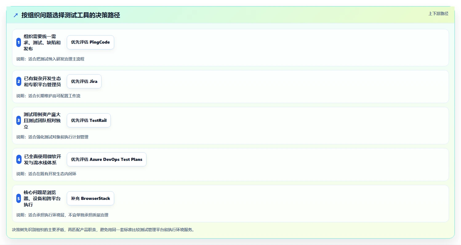Click the step 2 number badge
The image size is (461, 245).
click(x=19, y=81)
